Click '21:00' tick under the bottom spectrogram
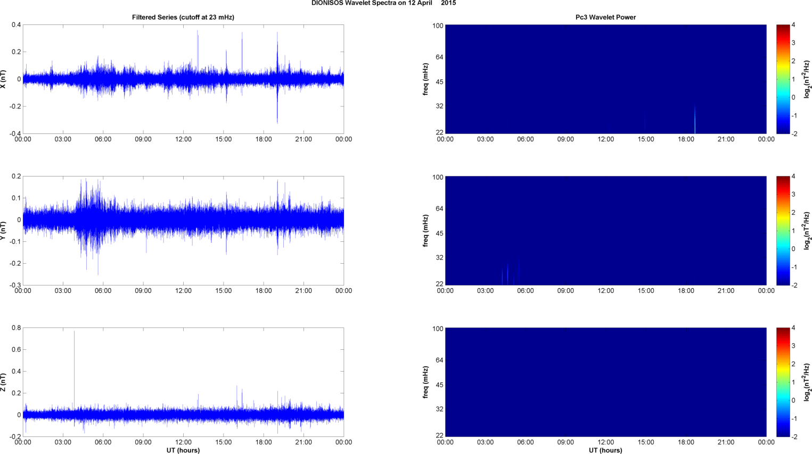This screenshot has width=812, height=454. click(726, 442)
